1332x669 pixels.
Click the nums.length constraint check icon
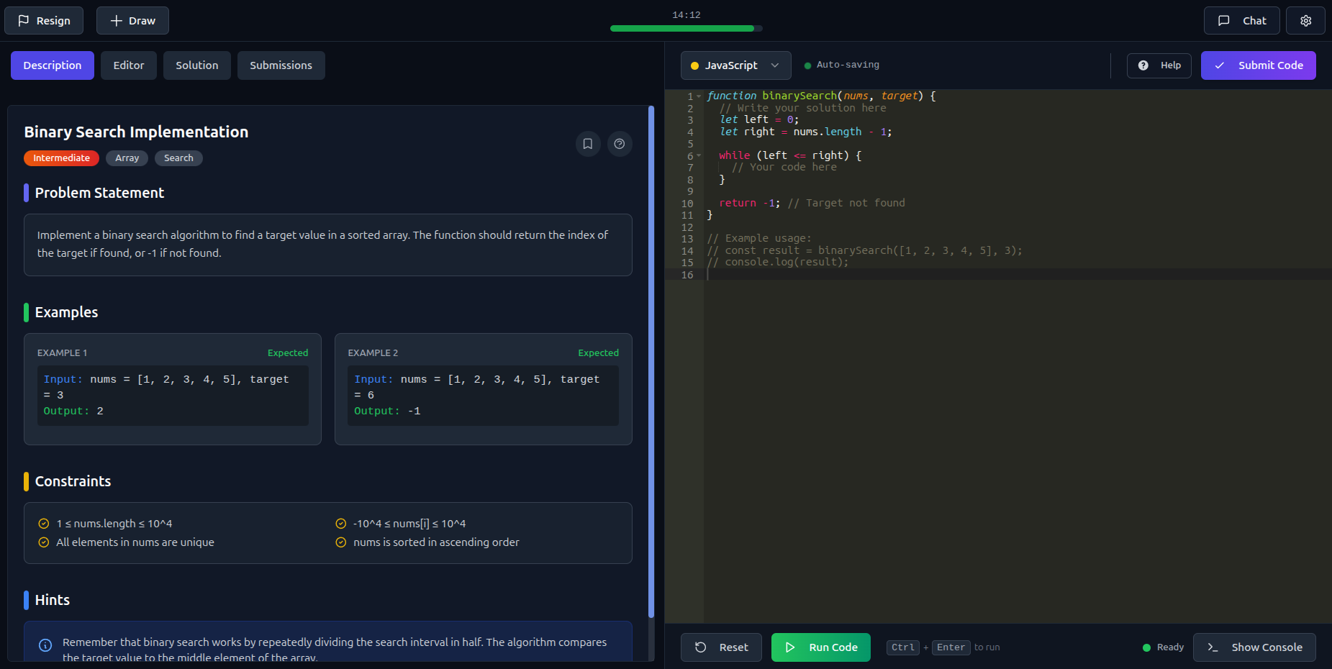point(44,524)
